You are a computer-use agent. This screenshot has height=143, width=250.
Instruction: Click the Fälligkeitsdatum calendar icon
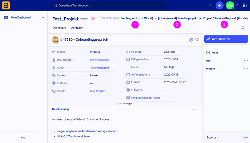[128, 59]
